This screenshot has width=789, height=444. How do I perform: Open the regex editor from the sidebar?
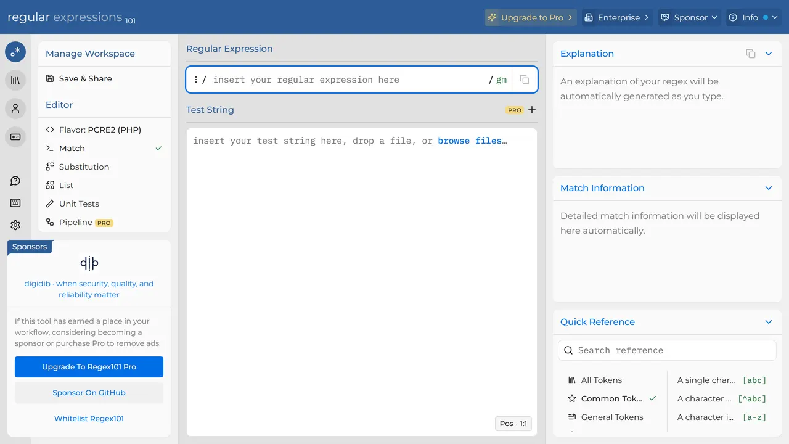pyautogui.click(x=15, y=52)
